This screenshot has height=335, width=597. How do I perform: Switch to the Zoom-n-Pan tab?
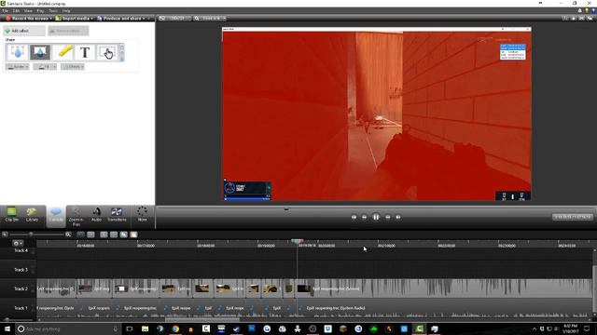pyautogui.click(x=76, y=217)
